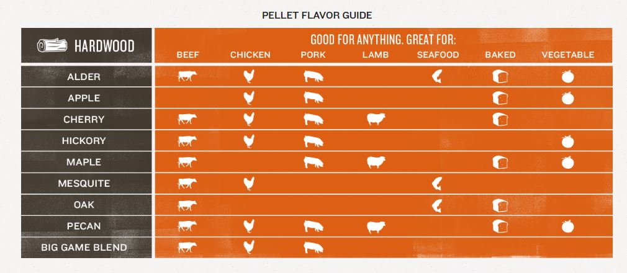Click the cow icon in Alder row

187,77
